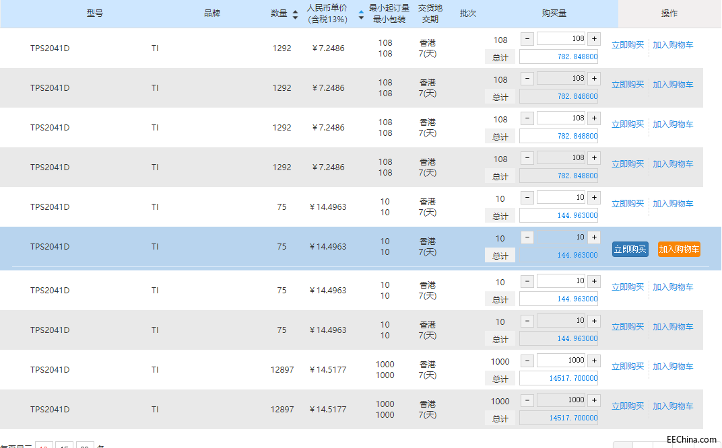
Task: Click 立即购买 link in bottom table row
Action: pos(627,406)
